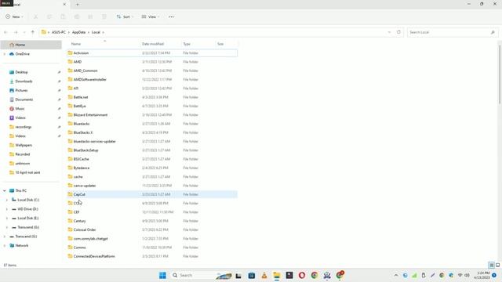Select the CapCut folder

coord(152,194)
